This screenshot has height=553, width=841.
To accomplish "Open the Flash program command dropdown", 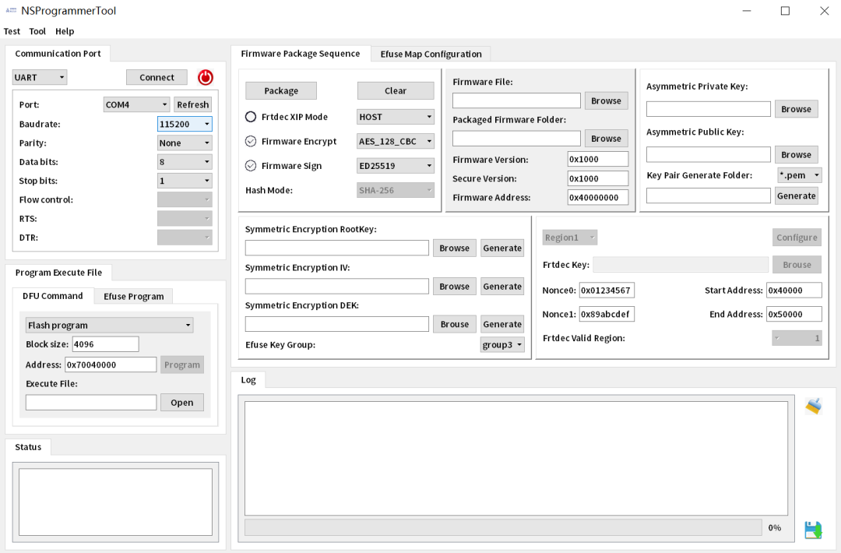I will click(x=110, y=326).
